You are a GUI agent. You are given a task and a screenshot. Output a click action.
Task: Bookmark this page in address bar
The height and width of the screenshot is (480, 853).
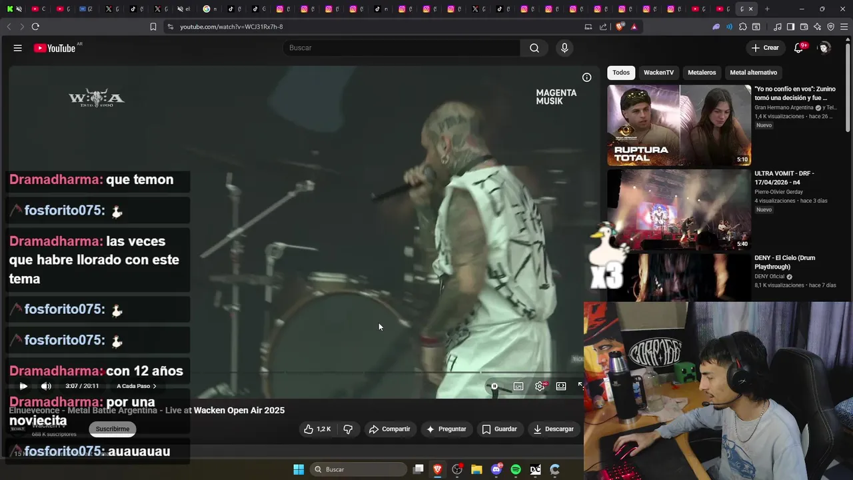(153, 27)
